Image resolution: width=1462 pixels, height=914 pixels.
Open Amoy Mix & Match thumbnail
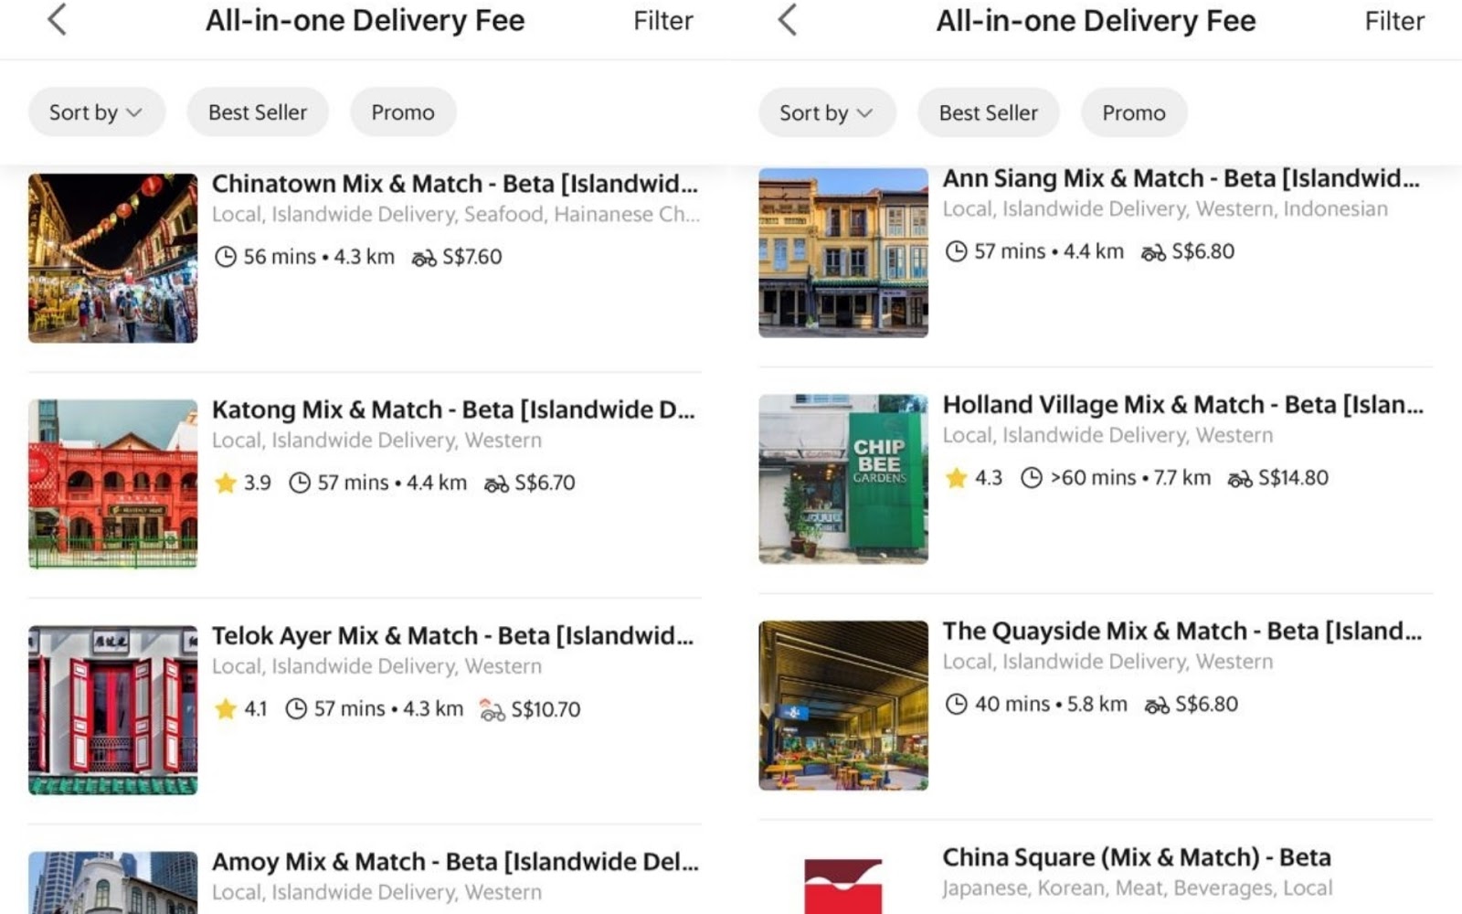click(x=112, y=883)
